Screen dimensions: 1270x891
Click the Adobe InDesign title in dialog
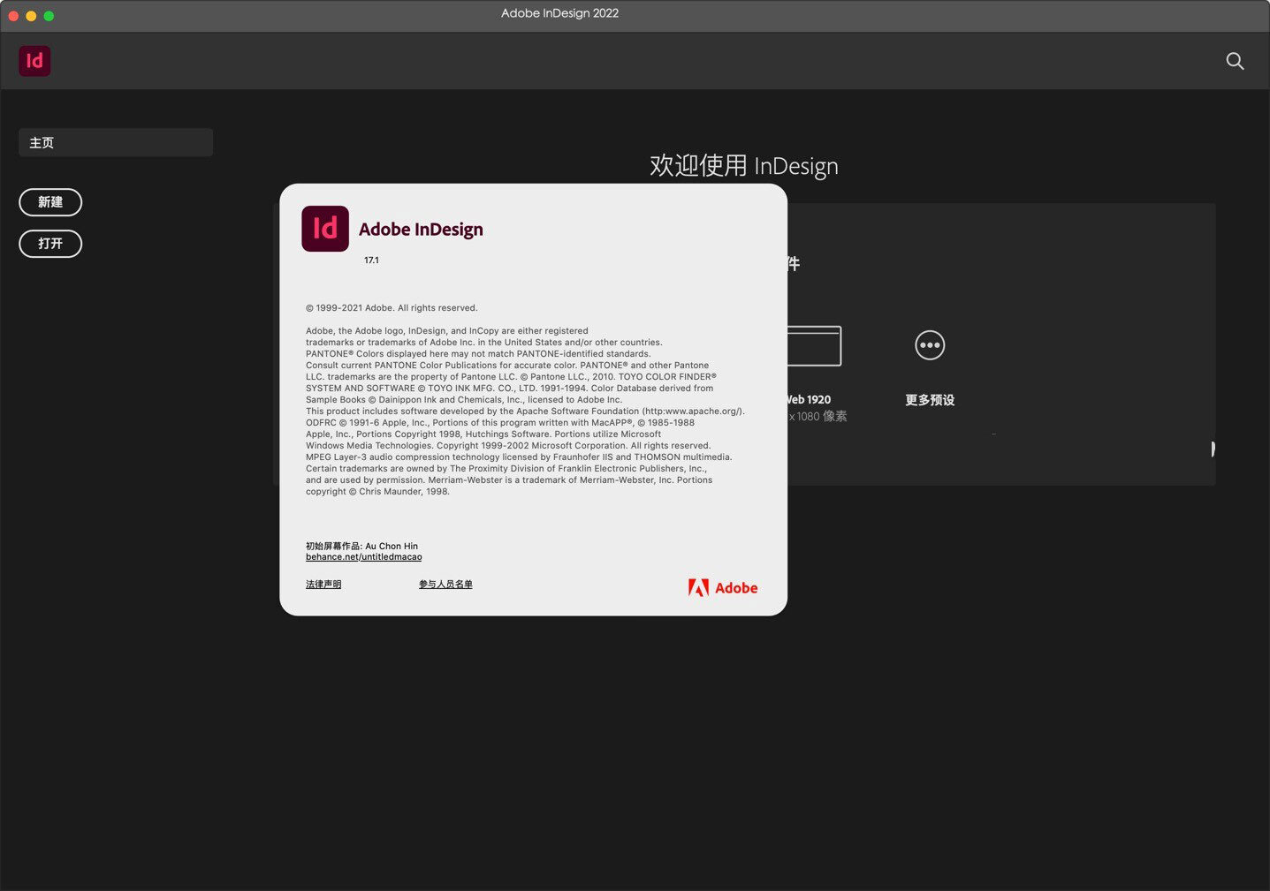(x=421, y=230)
